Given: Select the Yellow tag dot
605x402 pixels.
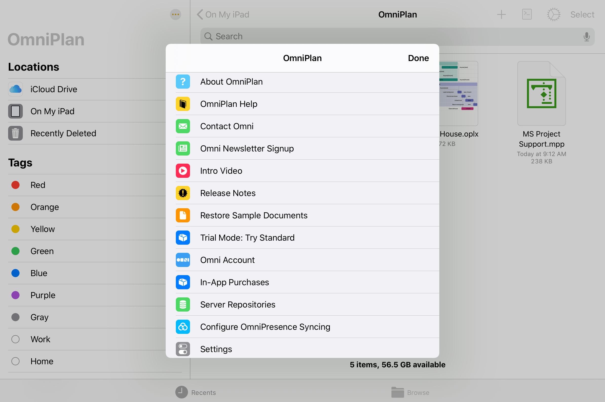Looking at the screenshot, I should tap(15, 229).
